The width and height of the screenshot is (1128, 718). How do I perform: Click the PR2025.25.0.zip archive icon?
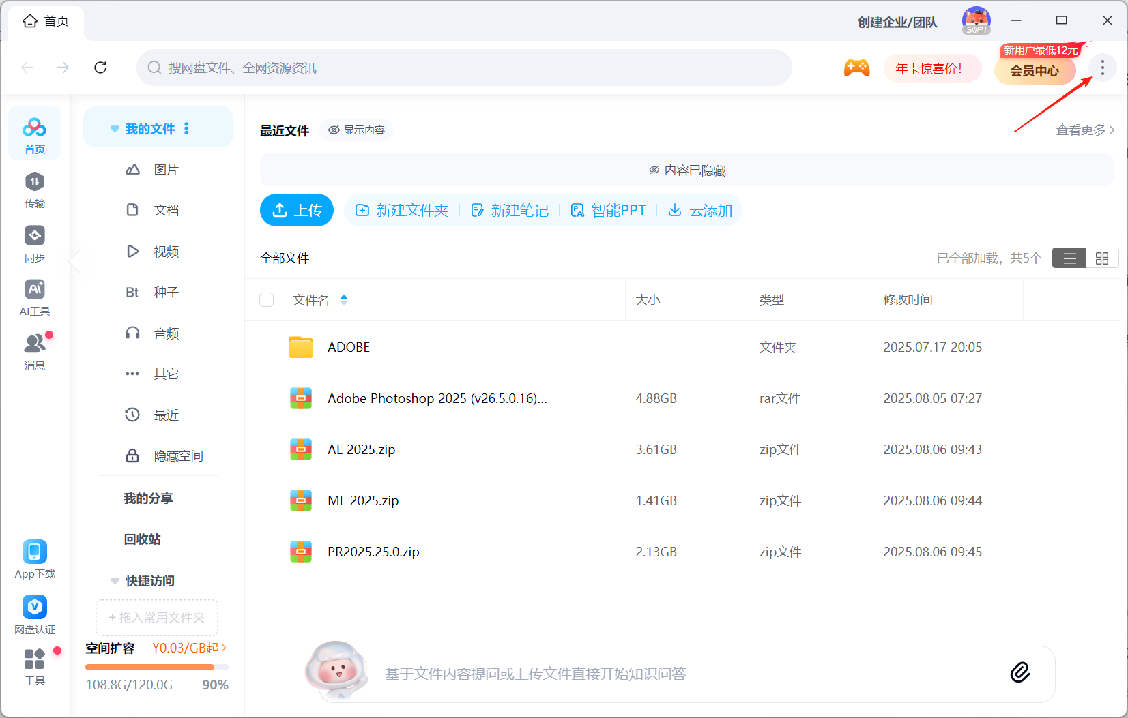click(x=301, y=552)
